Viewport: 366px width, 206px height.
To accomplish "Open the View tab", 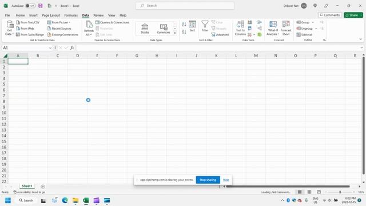I will point(112,15).
